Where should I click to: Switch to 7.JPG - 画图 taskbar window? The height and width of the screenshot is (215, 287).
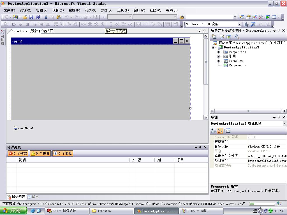click(x=201, y=211)
